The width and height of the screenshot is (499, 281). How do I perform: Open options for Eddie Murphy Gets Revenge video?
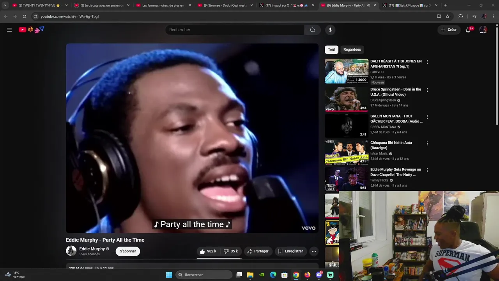(x=427, y=170)
